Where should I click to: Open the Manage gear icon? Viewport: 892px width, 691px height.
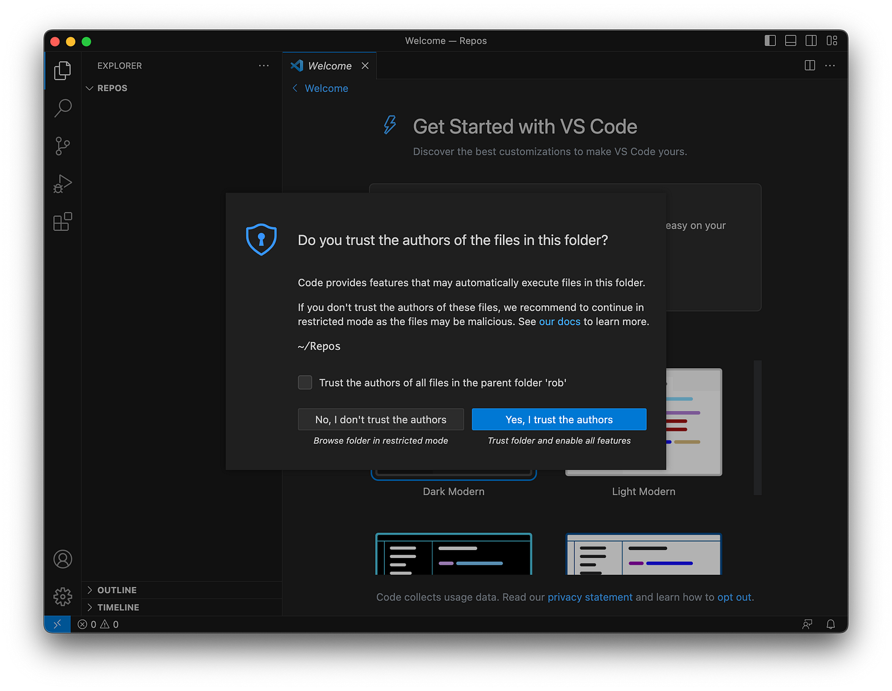[x=62, y=596]
